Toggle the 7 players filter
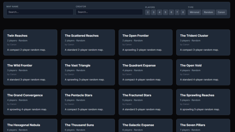Image resolution: width=235 pixels, height=132 pixels. (x=177, y=12)
